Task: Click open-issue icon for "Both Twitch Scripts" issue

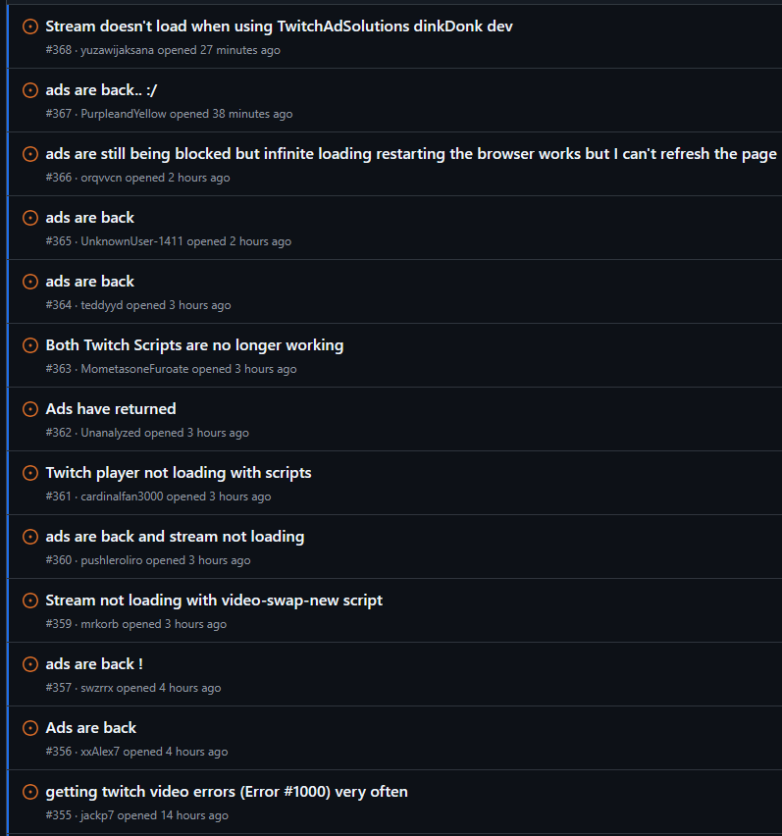Action: tap(30, 345)
